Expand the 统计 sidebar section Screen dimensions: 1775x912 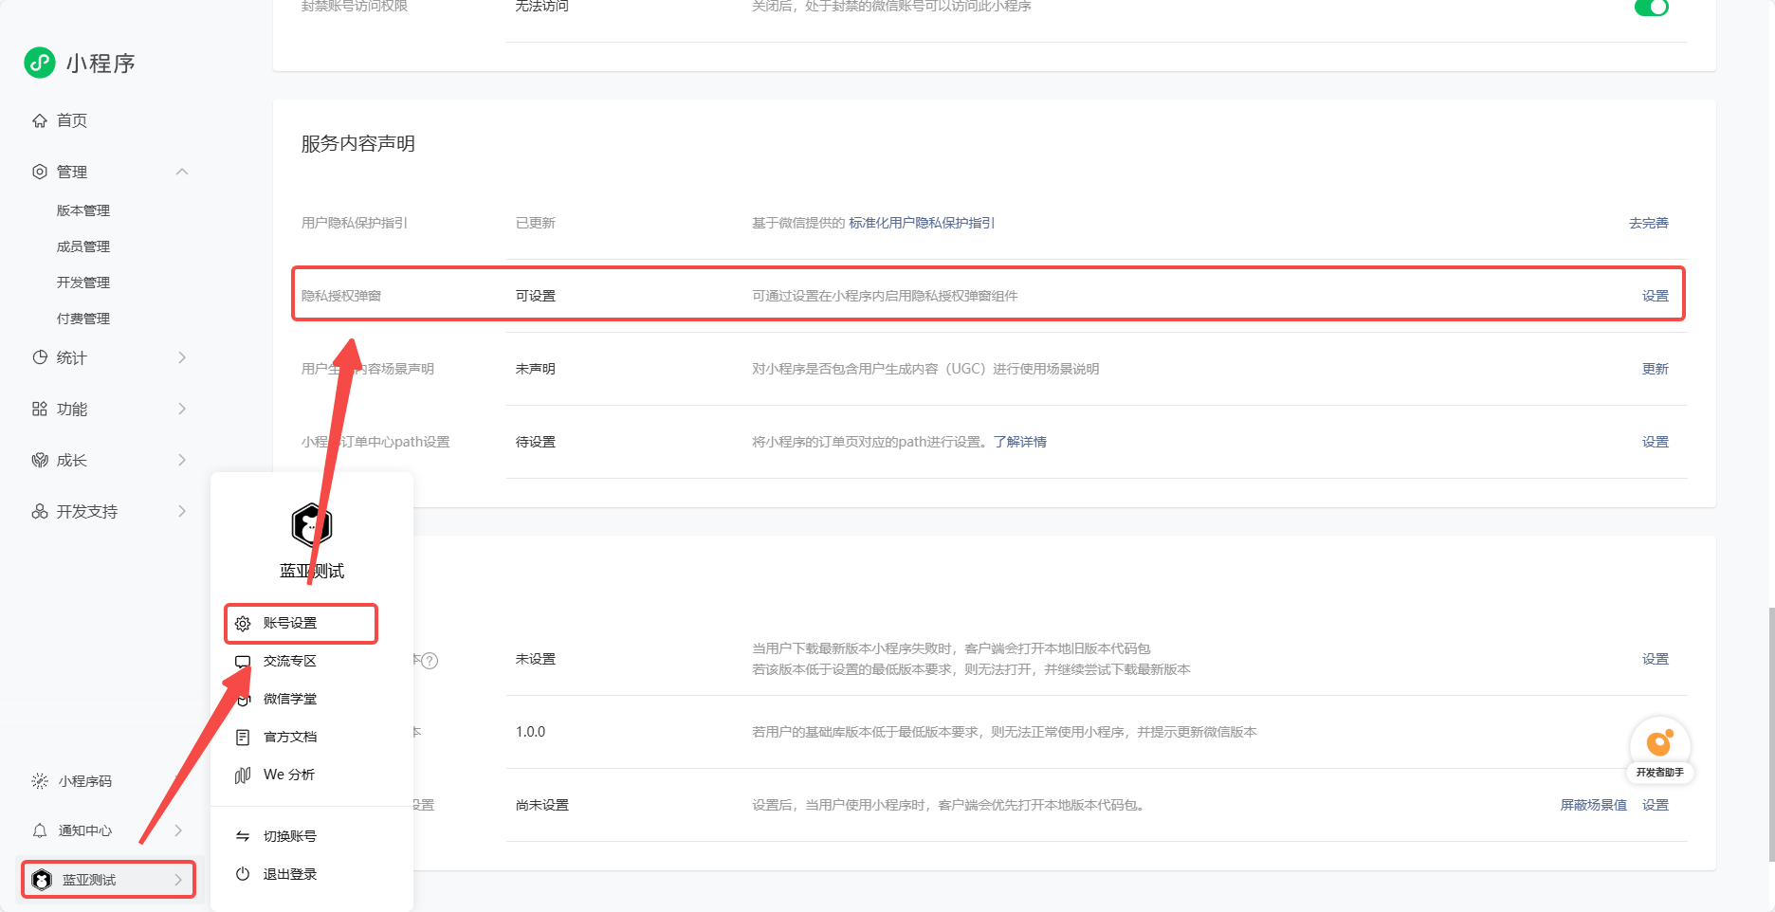click(x=182, y=357)
